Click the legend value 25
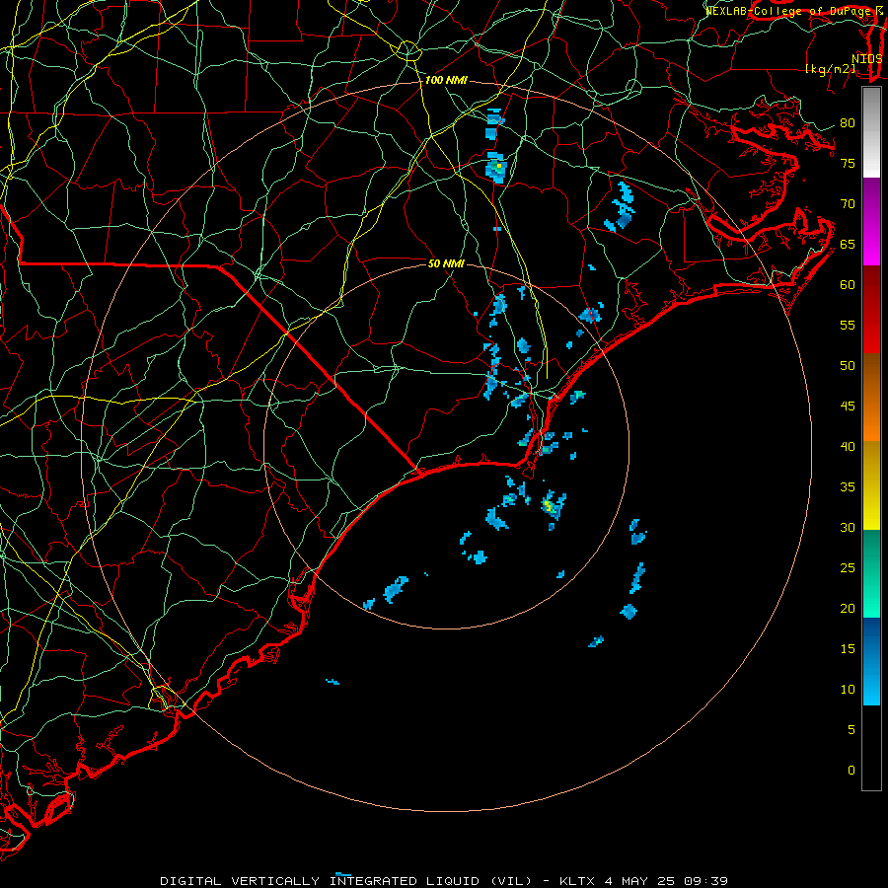This screenshot has width=888, height=888. coord(848,568)
